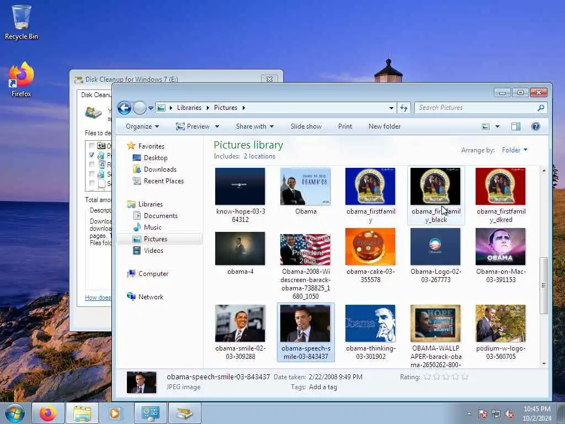
Task: Change Arrange by Folder dropdown
Action: point(515,150)
